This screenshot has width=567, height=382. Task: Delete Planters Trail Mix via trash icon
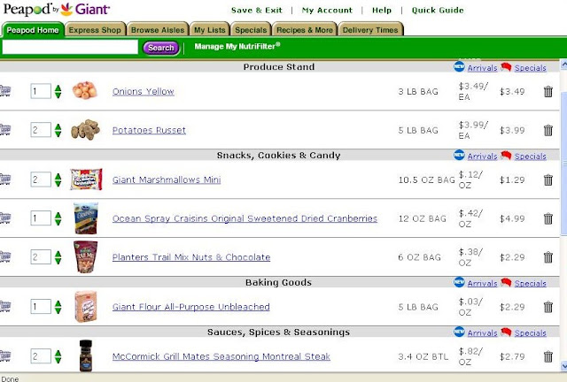point(548,257)
